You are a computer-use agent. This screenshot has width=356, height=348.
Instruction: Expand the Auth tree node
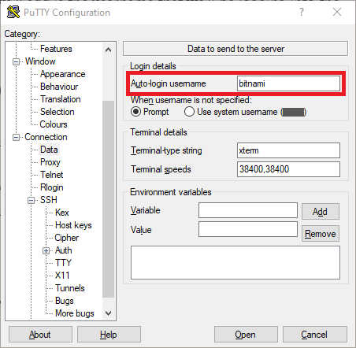[x=46, y=251]
